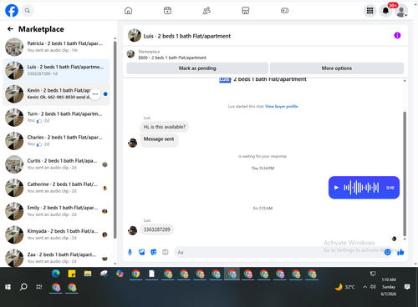The image size is (418, 307).
Task: Click Curtis's seen-by avatar
Action: pos(104,164)
